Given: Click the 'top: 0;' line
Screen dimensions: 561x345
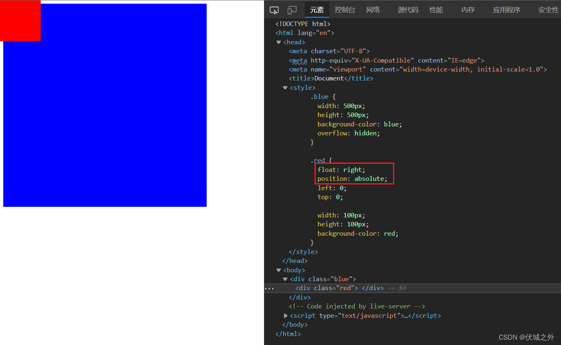Looking at the screenshot, I should click(x=330, y=197).
